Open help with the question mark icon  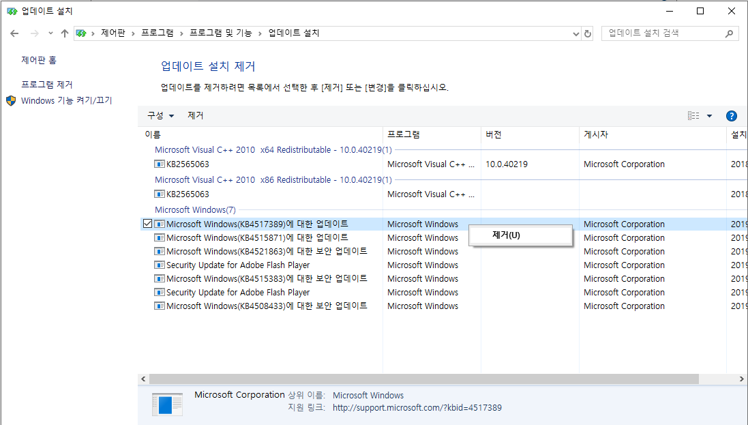coord(732,116)
